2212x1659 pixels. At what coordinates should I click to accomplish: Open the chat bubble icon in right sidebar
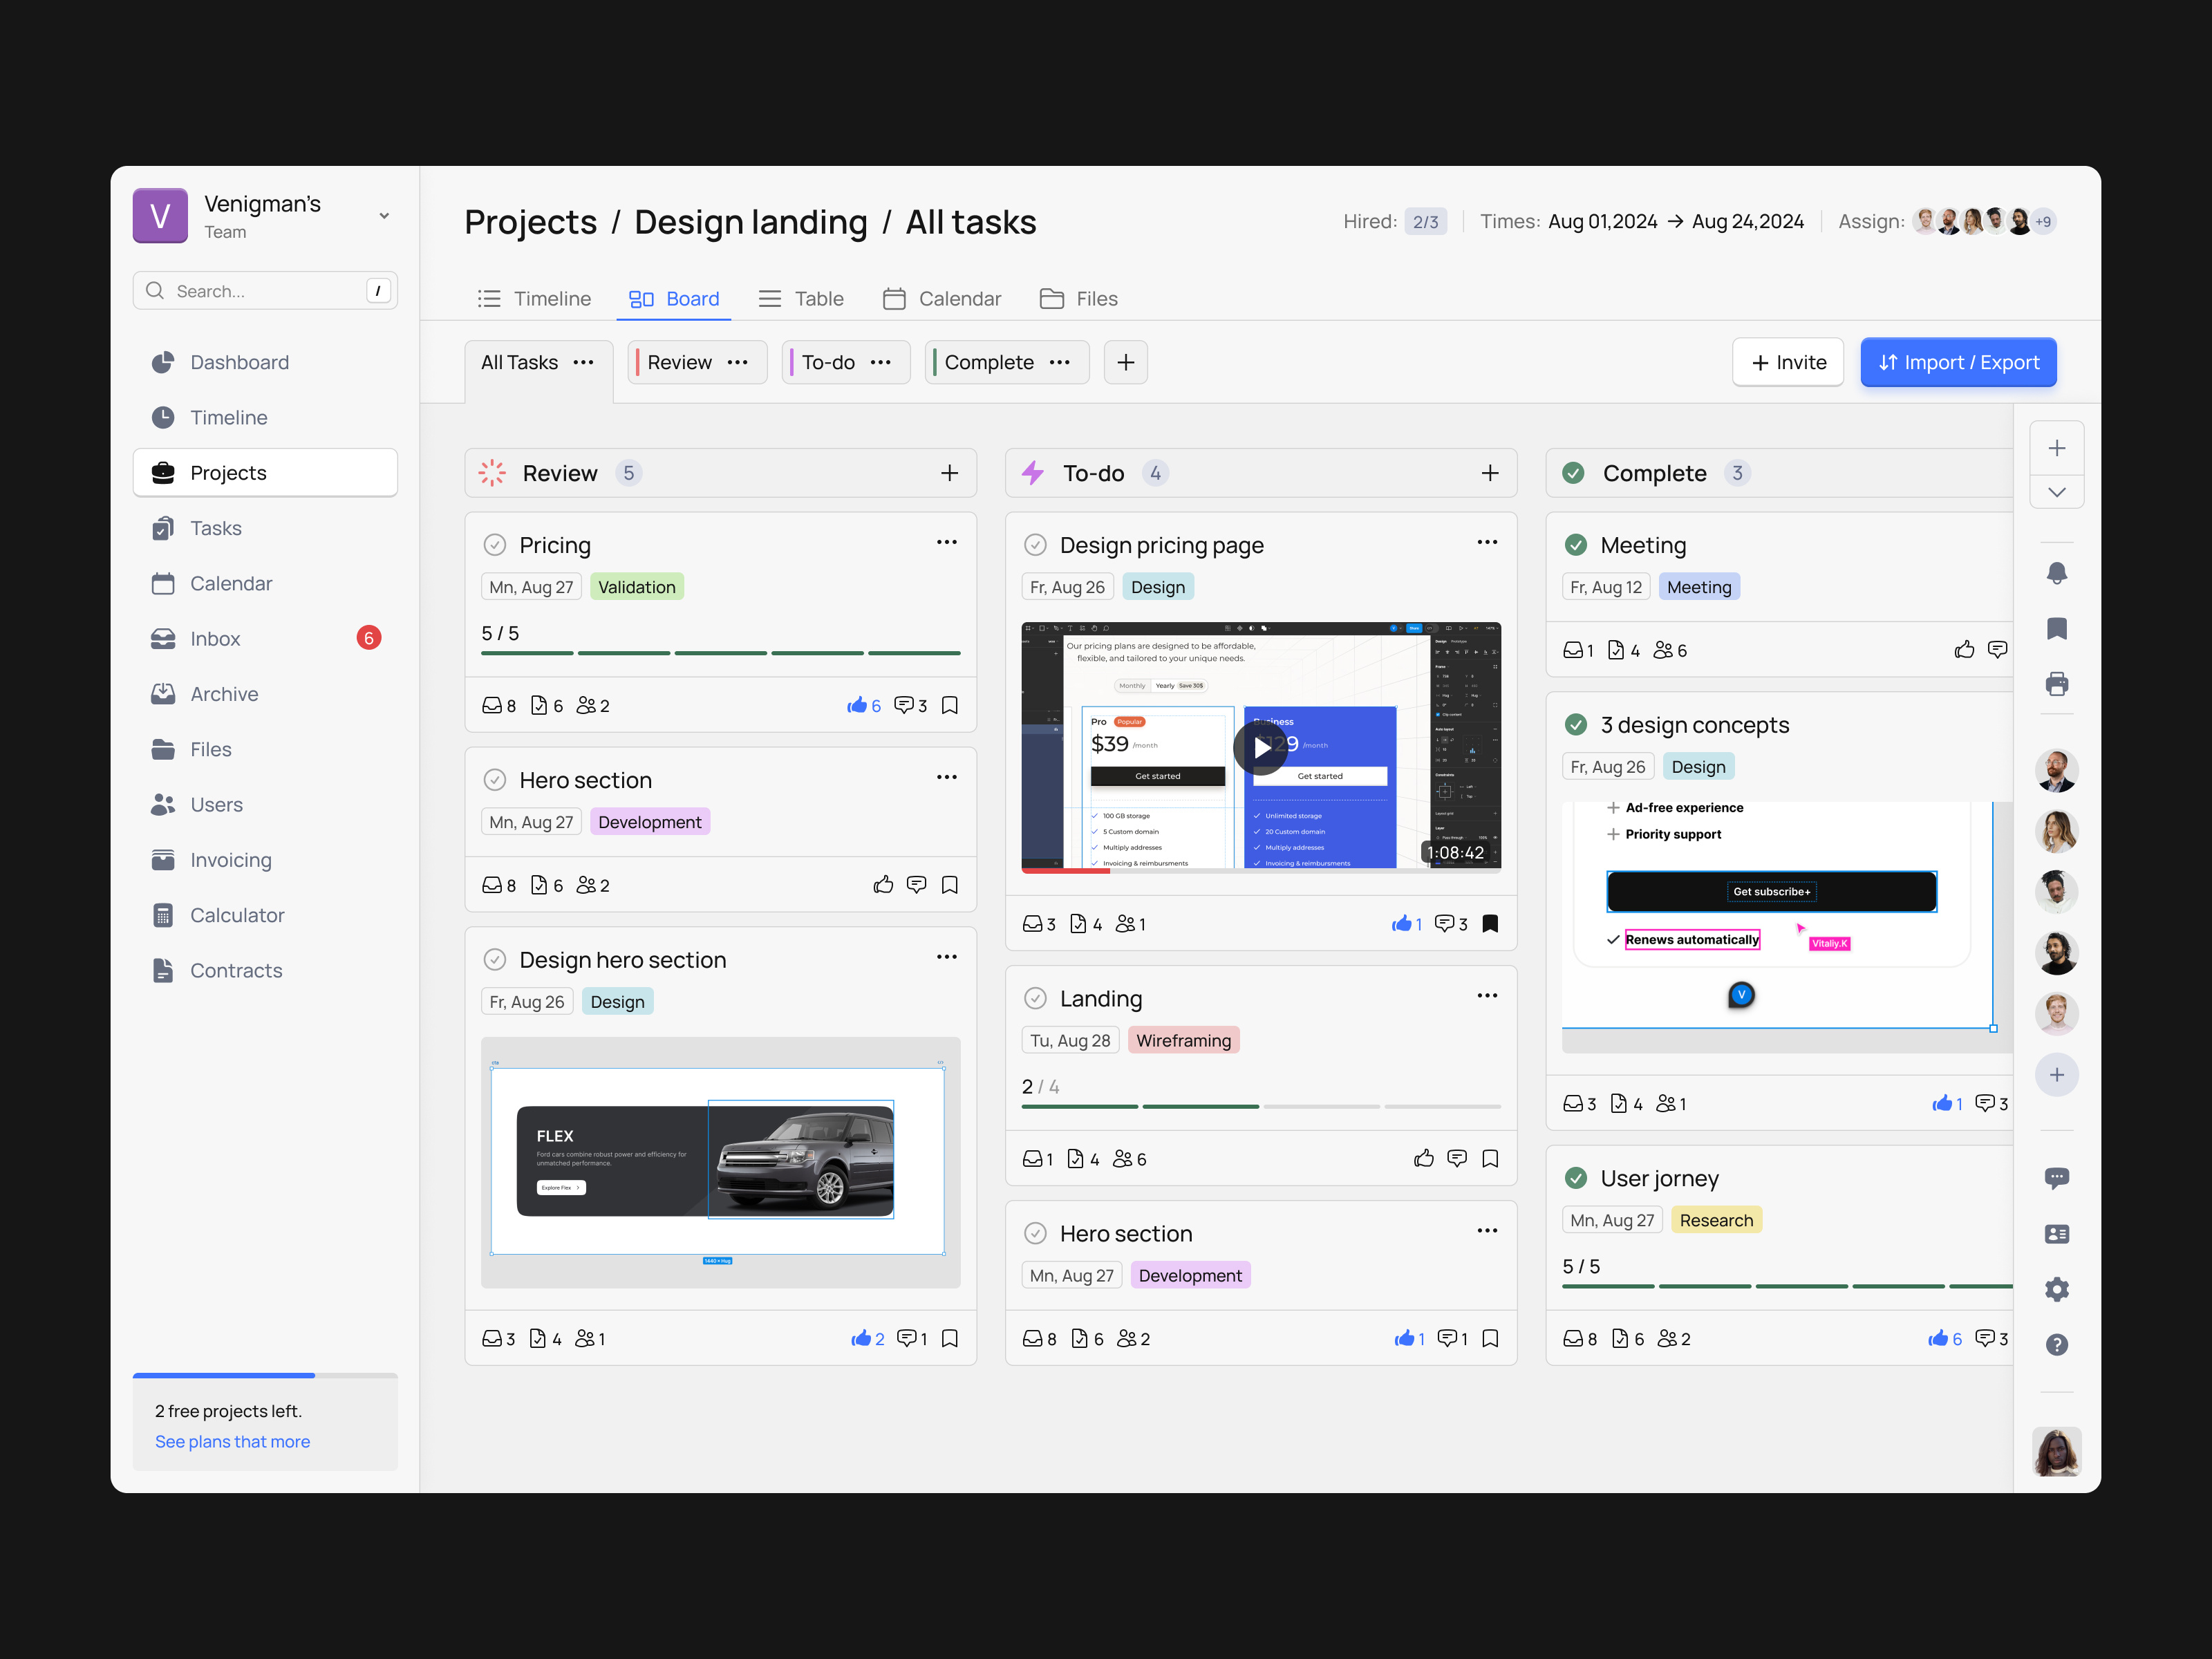click(x=2057, y=1178)
